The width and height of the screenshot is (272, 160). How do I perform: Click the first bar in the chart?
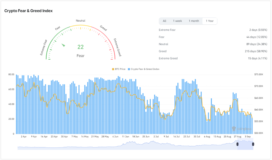(x=16, y=104)
